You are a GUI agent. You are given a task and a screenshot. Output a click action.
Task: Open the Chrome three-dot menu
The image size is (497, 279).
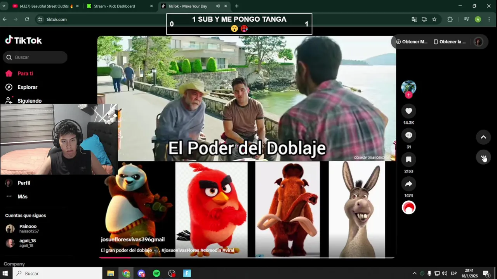(489, 19)
